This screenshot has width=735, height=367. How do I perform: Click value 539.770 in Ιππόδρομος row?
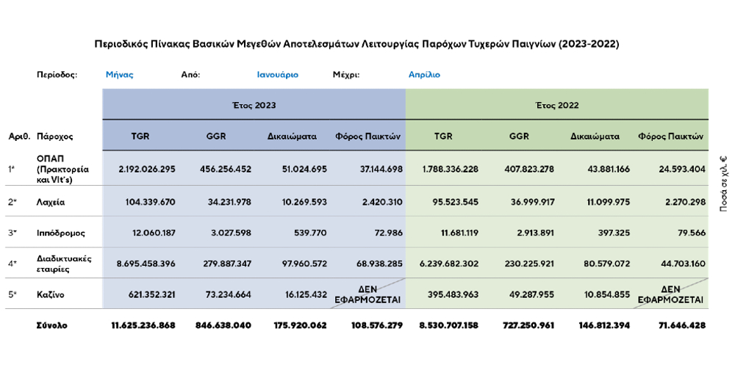[x=312, y=233]
